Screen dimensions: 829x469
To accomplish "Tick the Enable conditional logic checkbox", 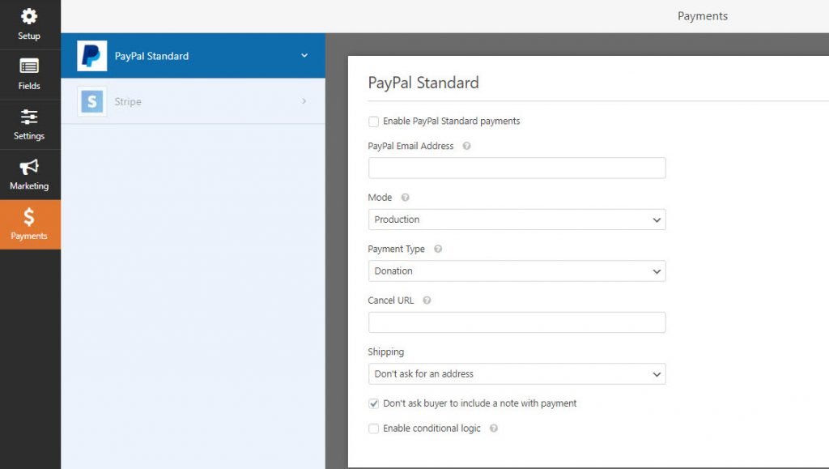I will click(x=373, y=428).
